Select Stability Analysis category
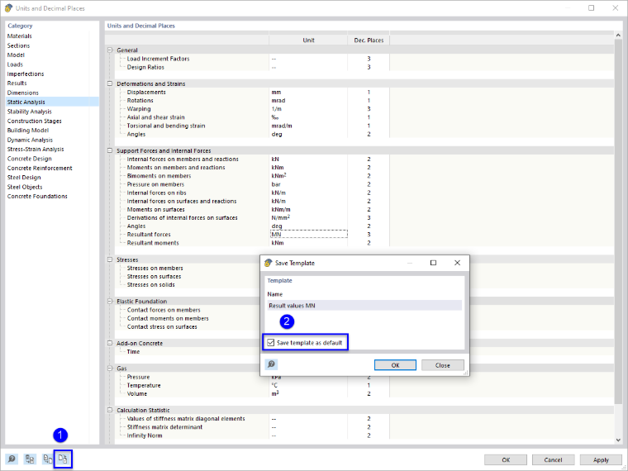628x471 pixels. (29, 112)
